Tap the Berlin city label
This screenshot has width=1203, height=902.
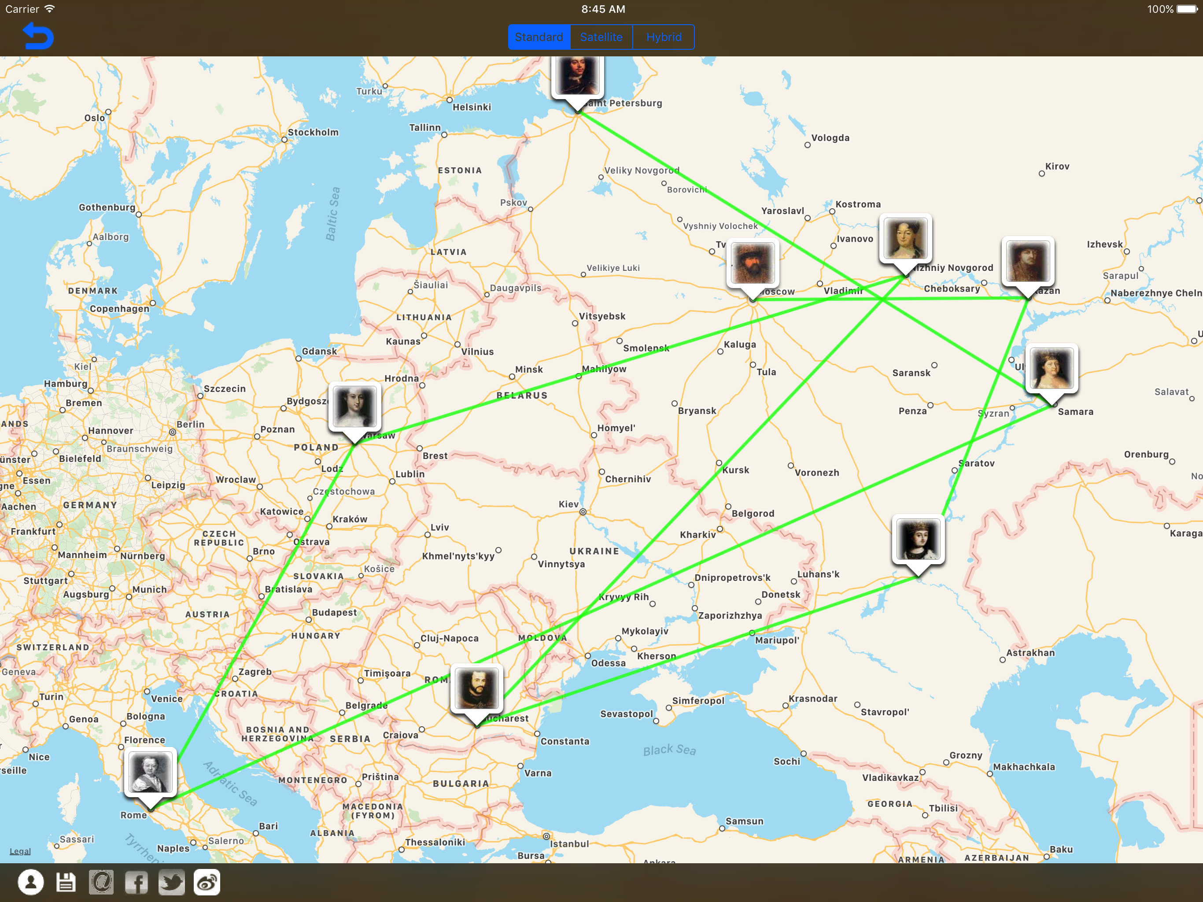[x=190, y=424]
